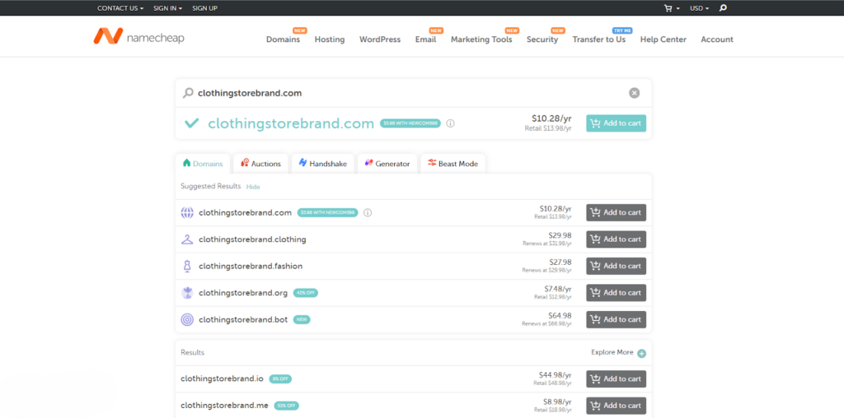Add clothingstorebrand.clothing to cart

pos(617,239)
